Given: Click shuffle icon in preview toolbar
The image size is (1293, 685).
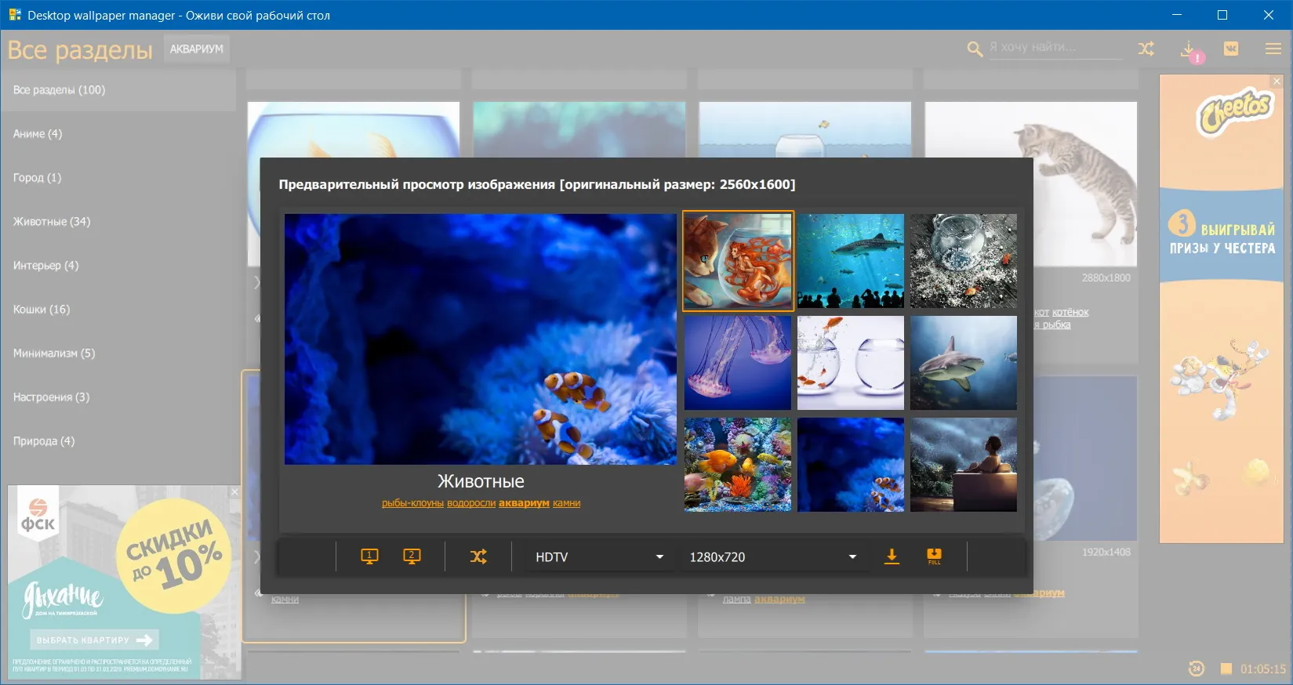Looking at the screenshot, I should pos(478,556).
